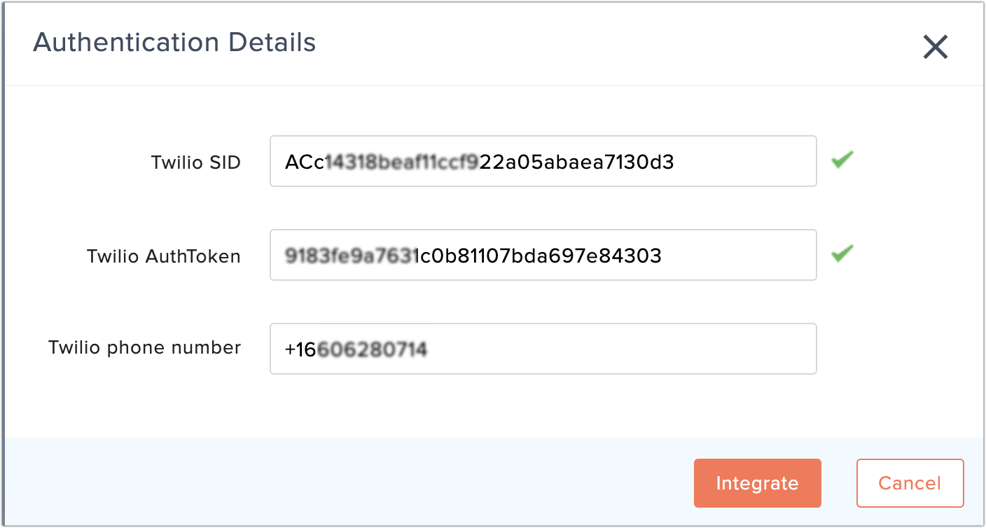
Task: Select the Twilio SID label
Action: 196,162
